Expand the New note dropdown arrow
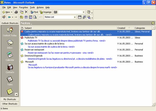 coord(11,12)
